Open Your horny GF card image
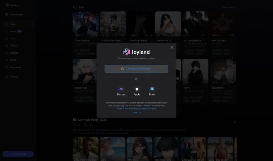273x161 pixels. [x=168, y=24]
